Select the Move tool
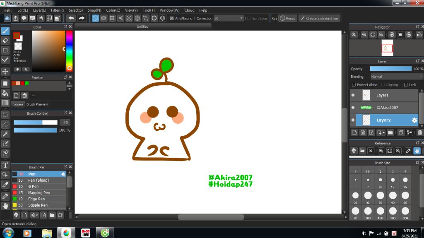424x238 pixels. 5,71
